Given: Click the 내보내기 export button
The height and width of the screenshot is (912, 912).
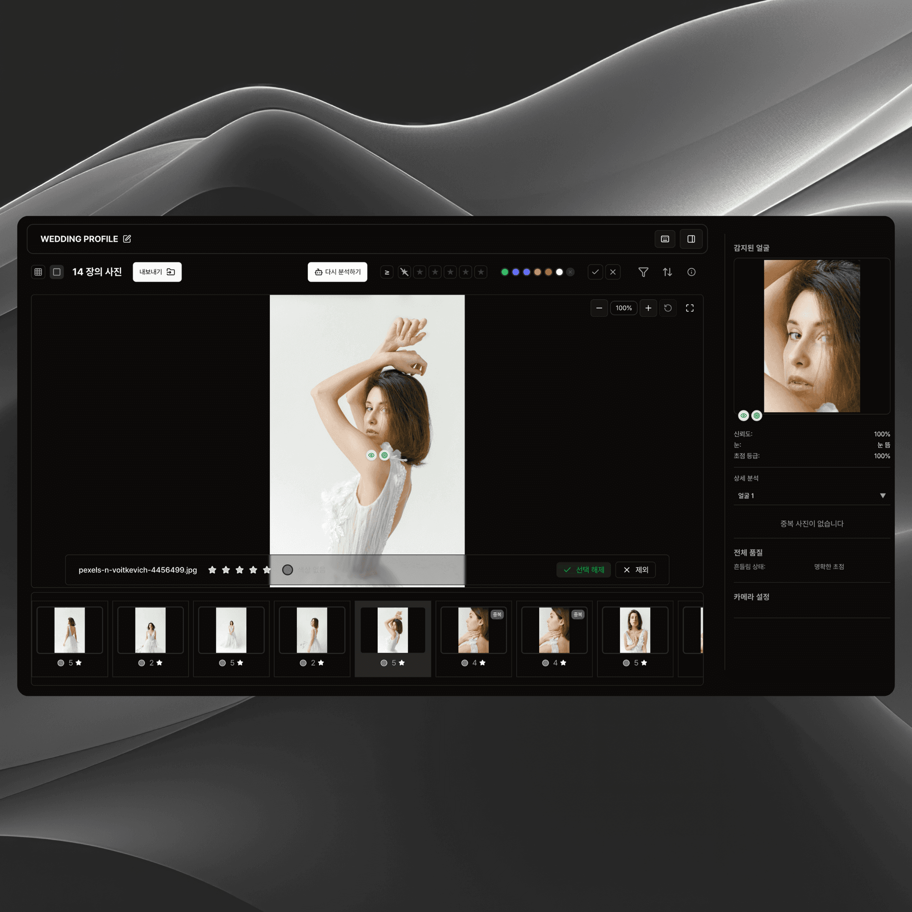Looking at the screenshot, I should point(157,272).
